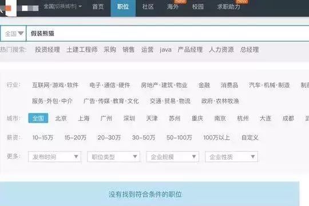Choose 成都 in the city filter
The width and height of the screenshot is (309, 206).
tap(288, 118)
